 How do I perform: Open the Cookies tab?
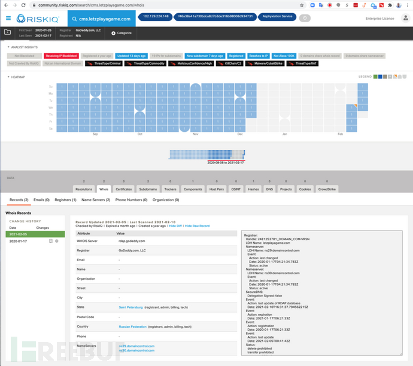click(x=305, y=189)
